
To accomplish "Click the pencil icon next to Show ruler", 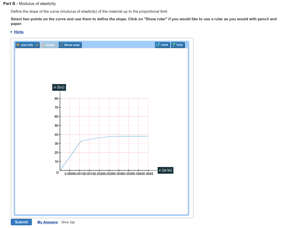I will coord(61,45).
